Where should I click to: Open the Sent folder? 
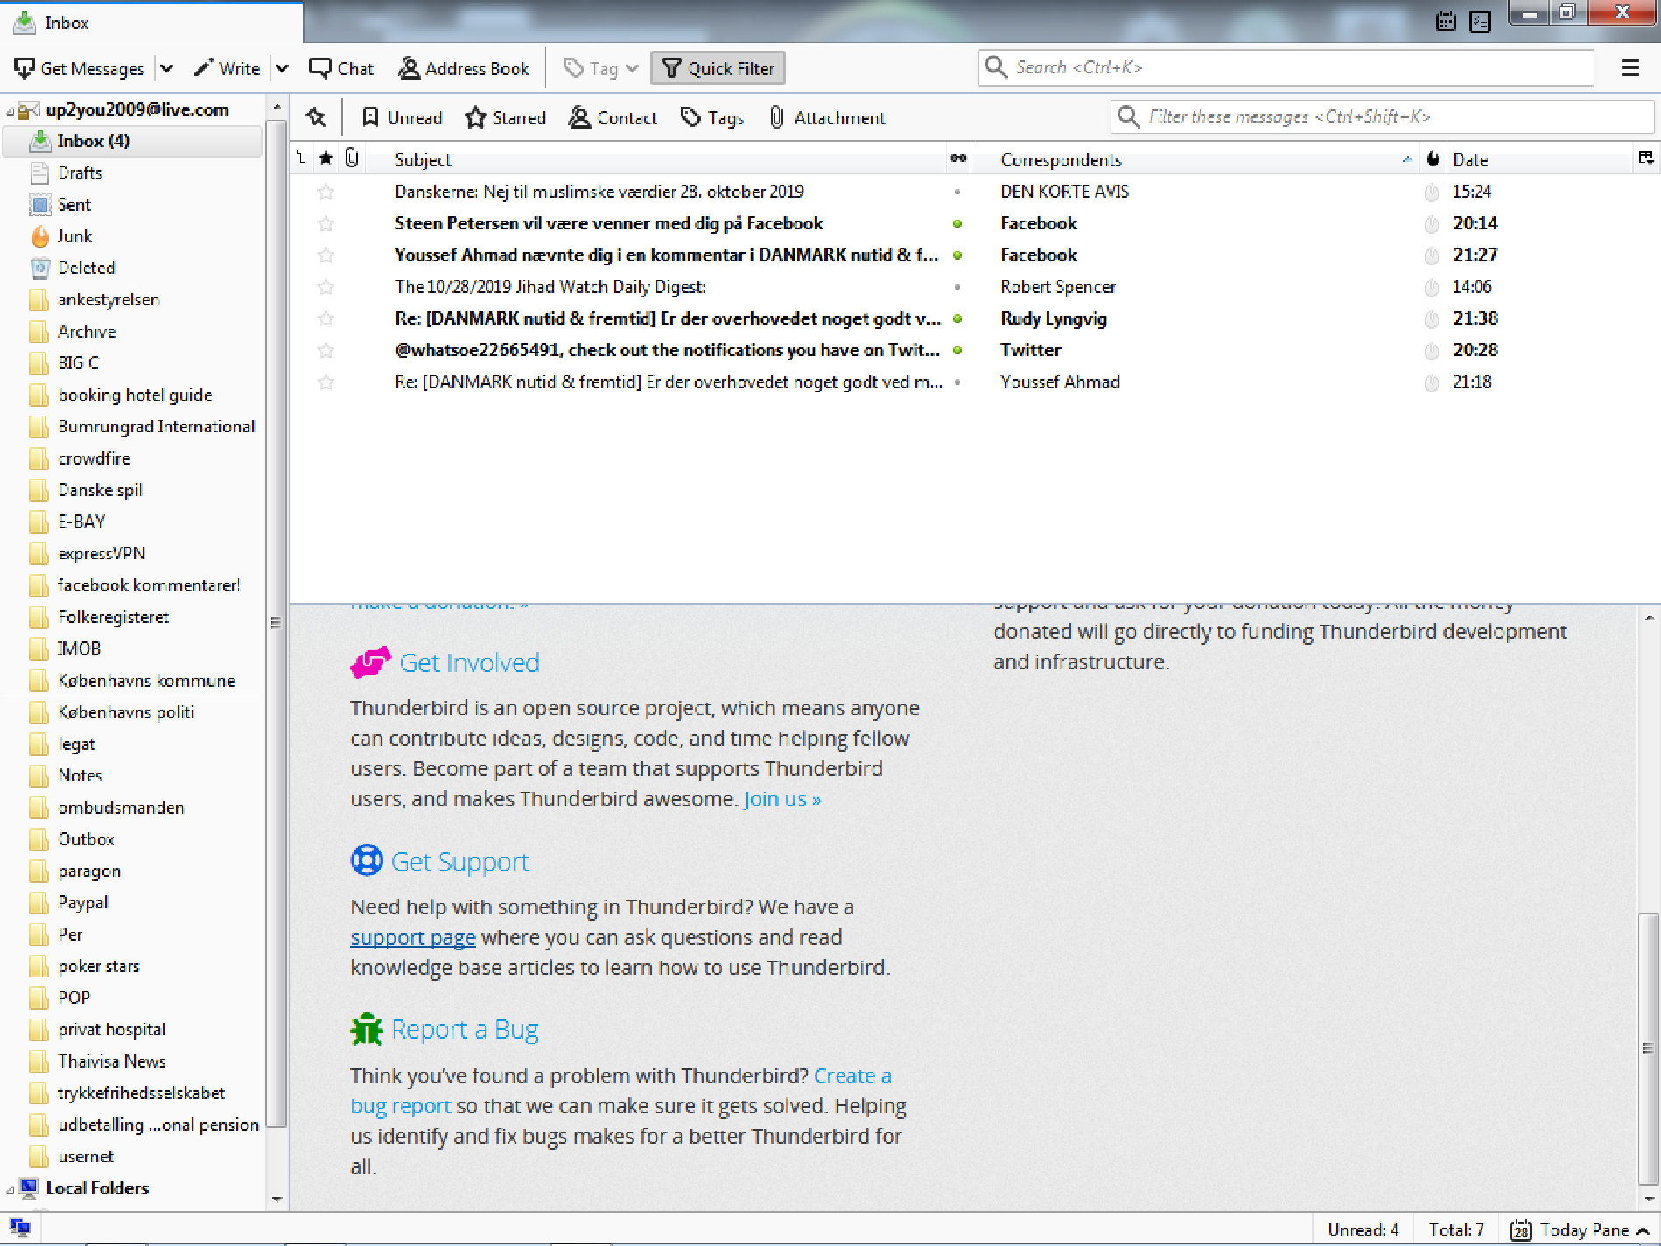74,205
